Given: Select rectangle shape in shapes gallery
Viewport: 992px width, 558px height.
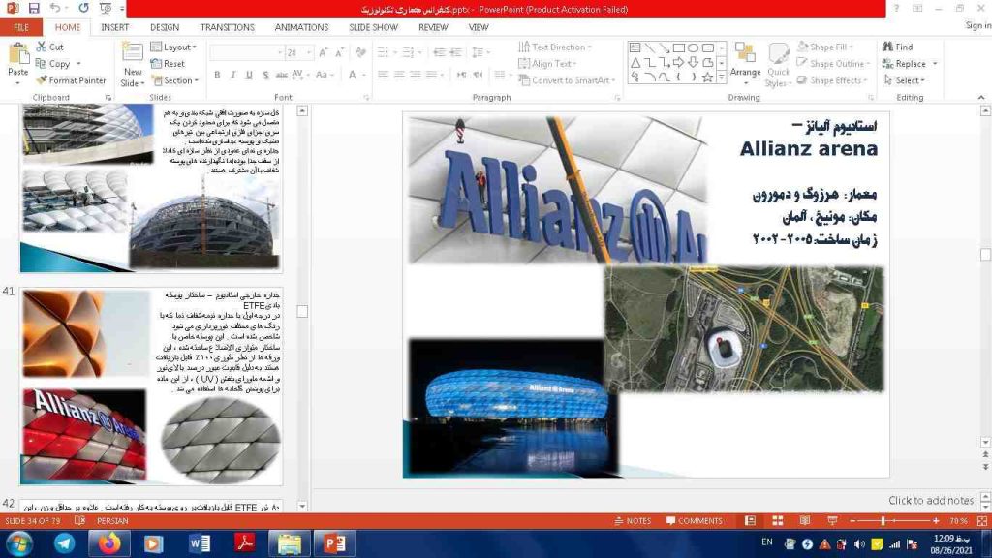Looking at the screenshot, I should 679,48.
